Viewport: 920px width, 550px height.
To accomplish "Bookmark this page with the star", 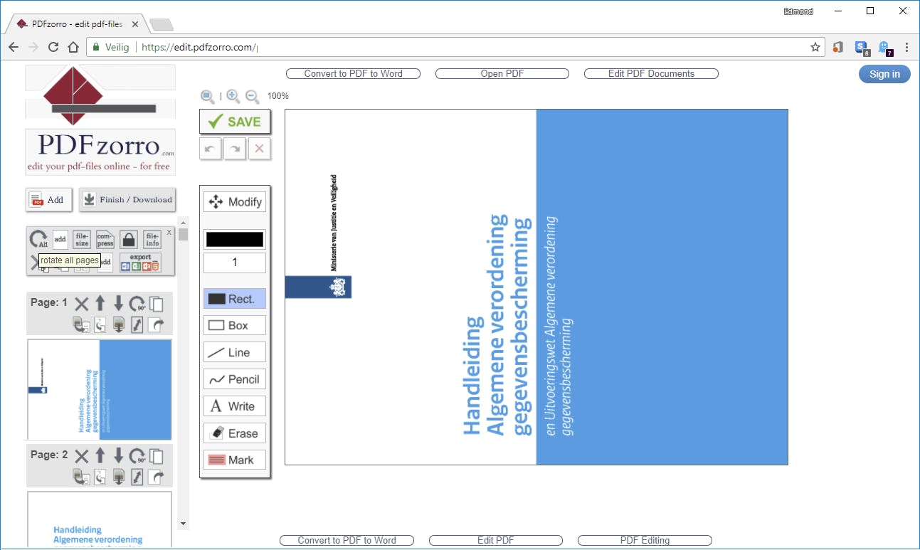I will (x=815, y=47).
